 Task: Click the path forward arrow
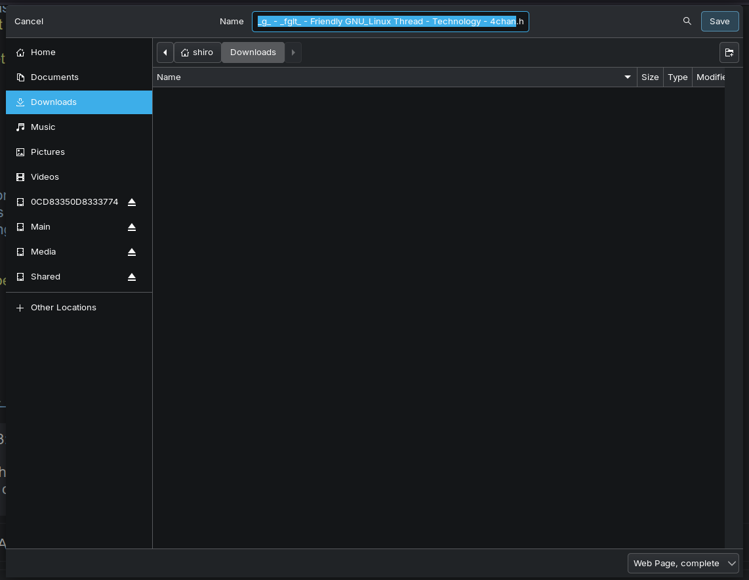293,52
